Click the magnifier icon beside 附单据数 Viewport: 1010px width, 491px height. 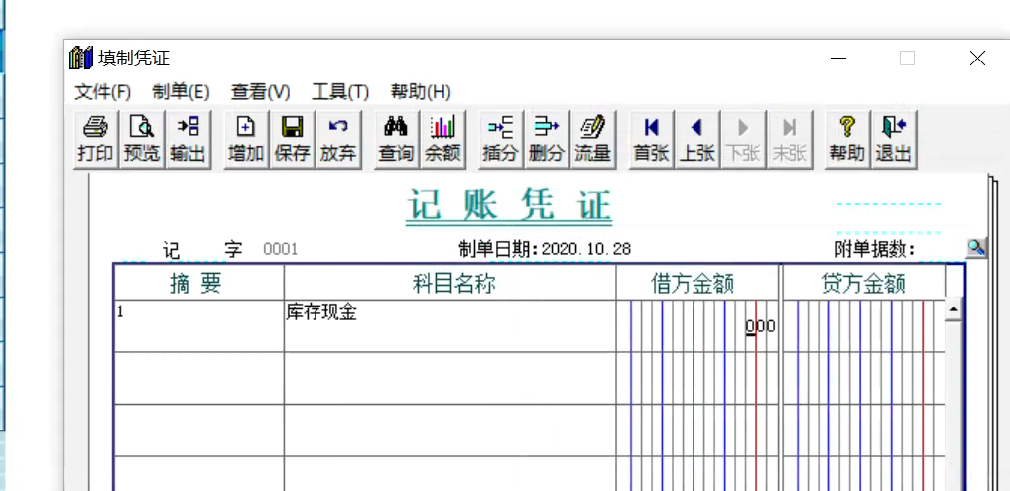[976, 247]
